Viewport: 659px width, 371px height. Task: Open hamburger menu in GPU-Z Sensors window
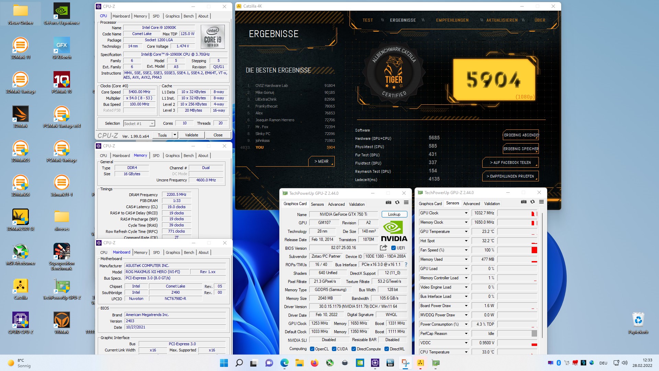click(541, 202)
